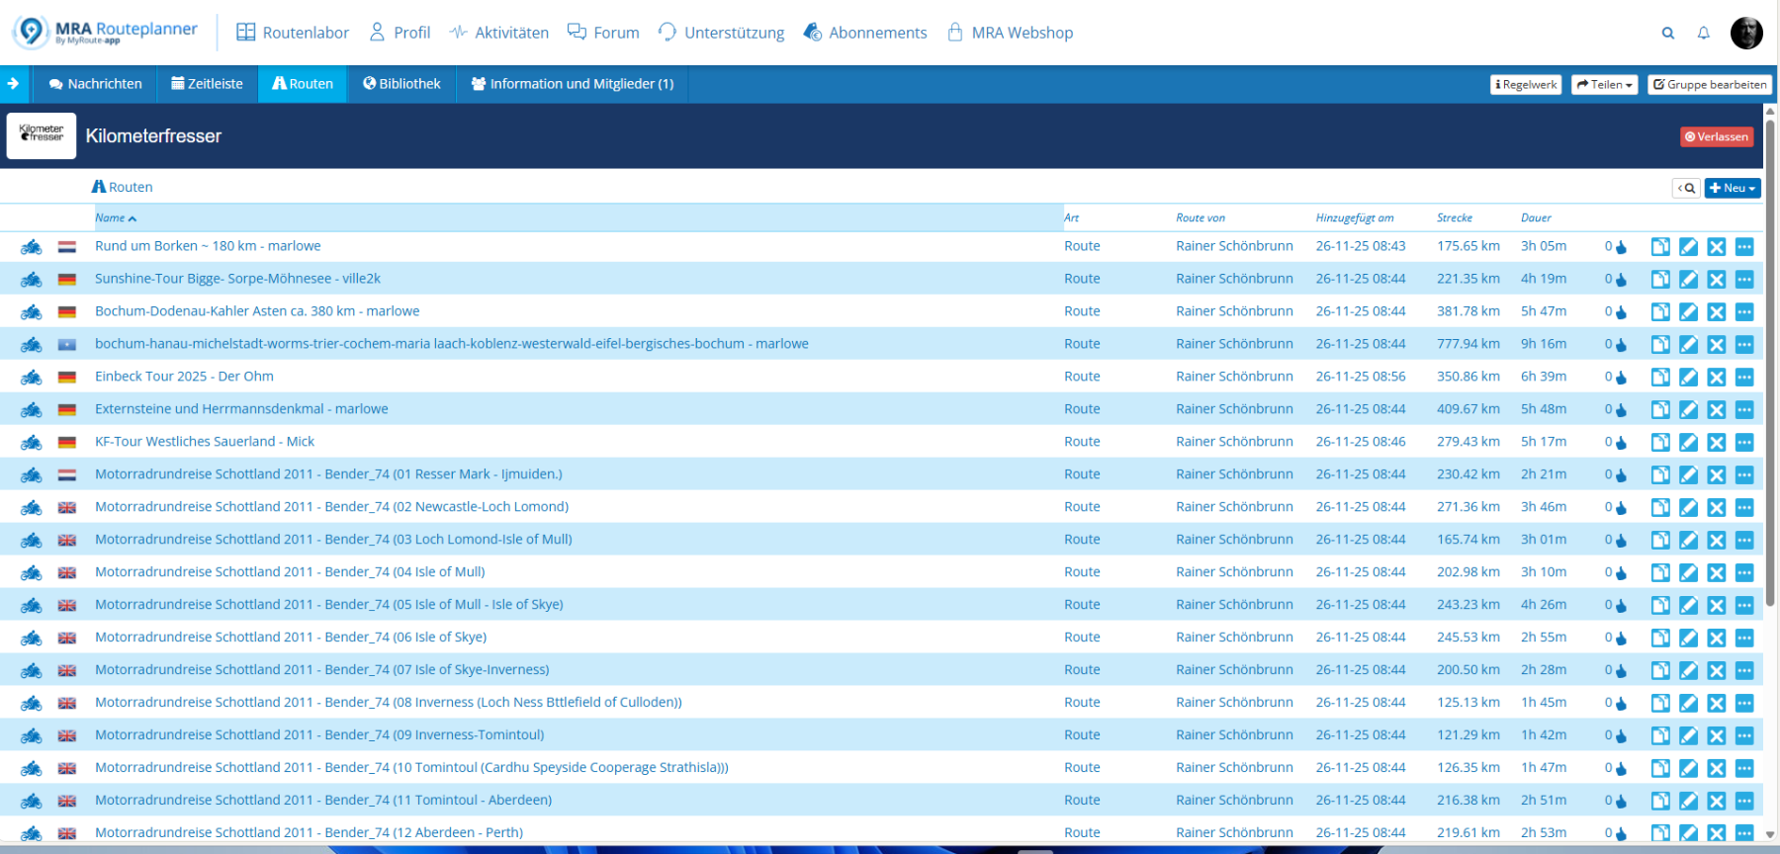Switch to the Bibliothek tab
Image resolution: width=1780 pixels, height=854 pixels.
401,84
